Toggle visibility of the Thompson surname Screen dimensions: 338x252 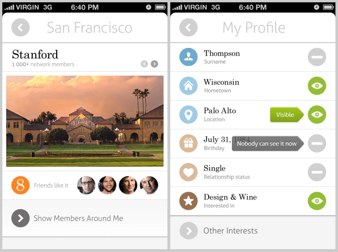click(317, 57)
